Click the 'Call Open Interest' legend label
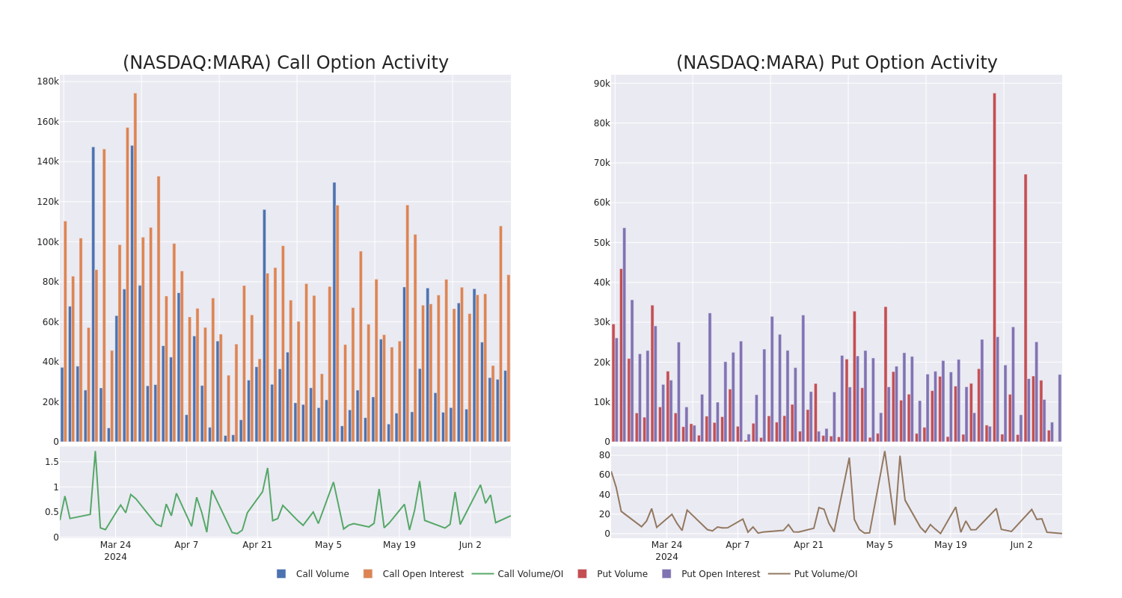 423,574
